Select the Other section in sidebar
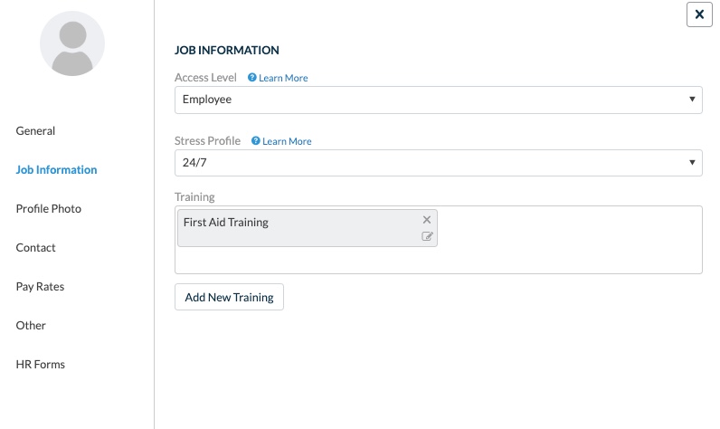Image resolution: width=720 pixels, height=429 pixels. point(31,325)
